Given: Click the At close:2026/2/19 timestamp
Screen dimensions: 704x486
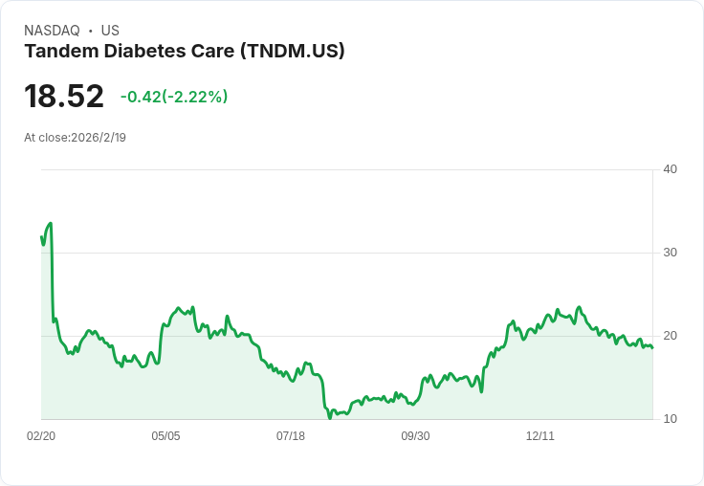Looking at the screenshot, I should 75,137.
